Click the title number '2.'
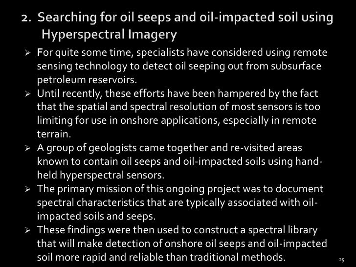Viewport: 356px width, 267px height. tap(26, 18)
